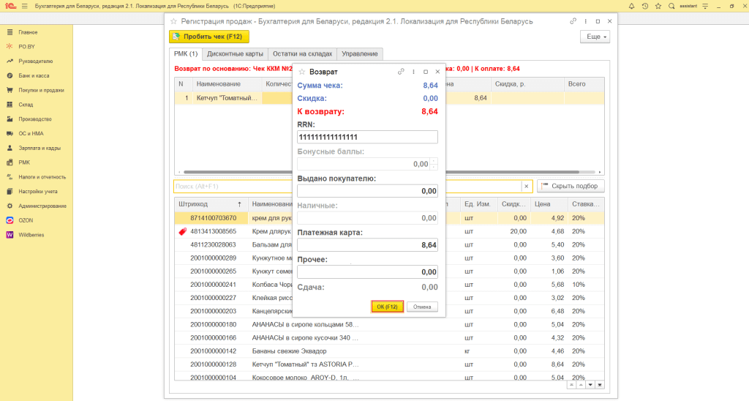Clear the search field with X
749x401 pixels.
tap(527, 187)
